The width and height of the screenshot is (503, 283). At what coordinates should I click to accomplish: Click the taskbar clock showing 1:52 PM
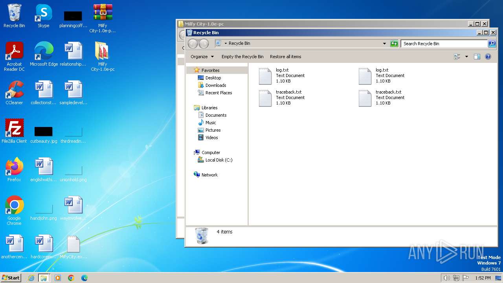coord(483,278)
